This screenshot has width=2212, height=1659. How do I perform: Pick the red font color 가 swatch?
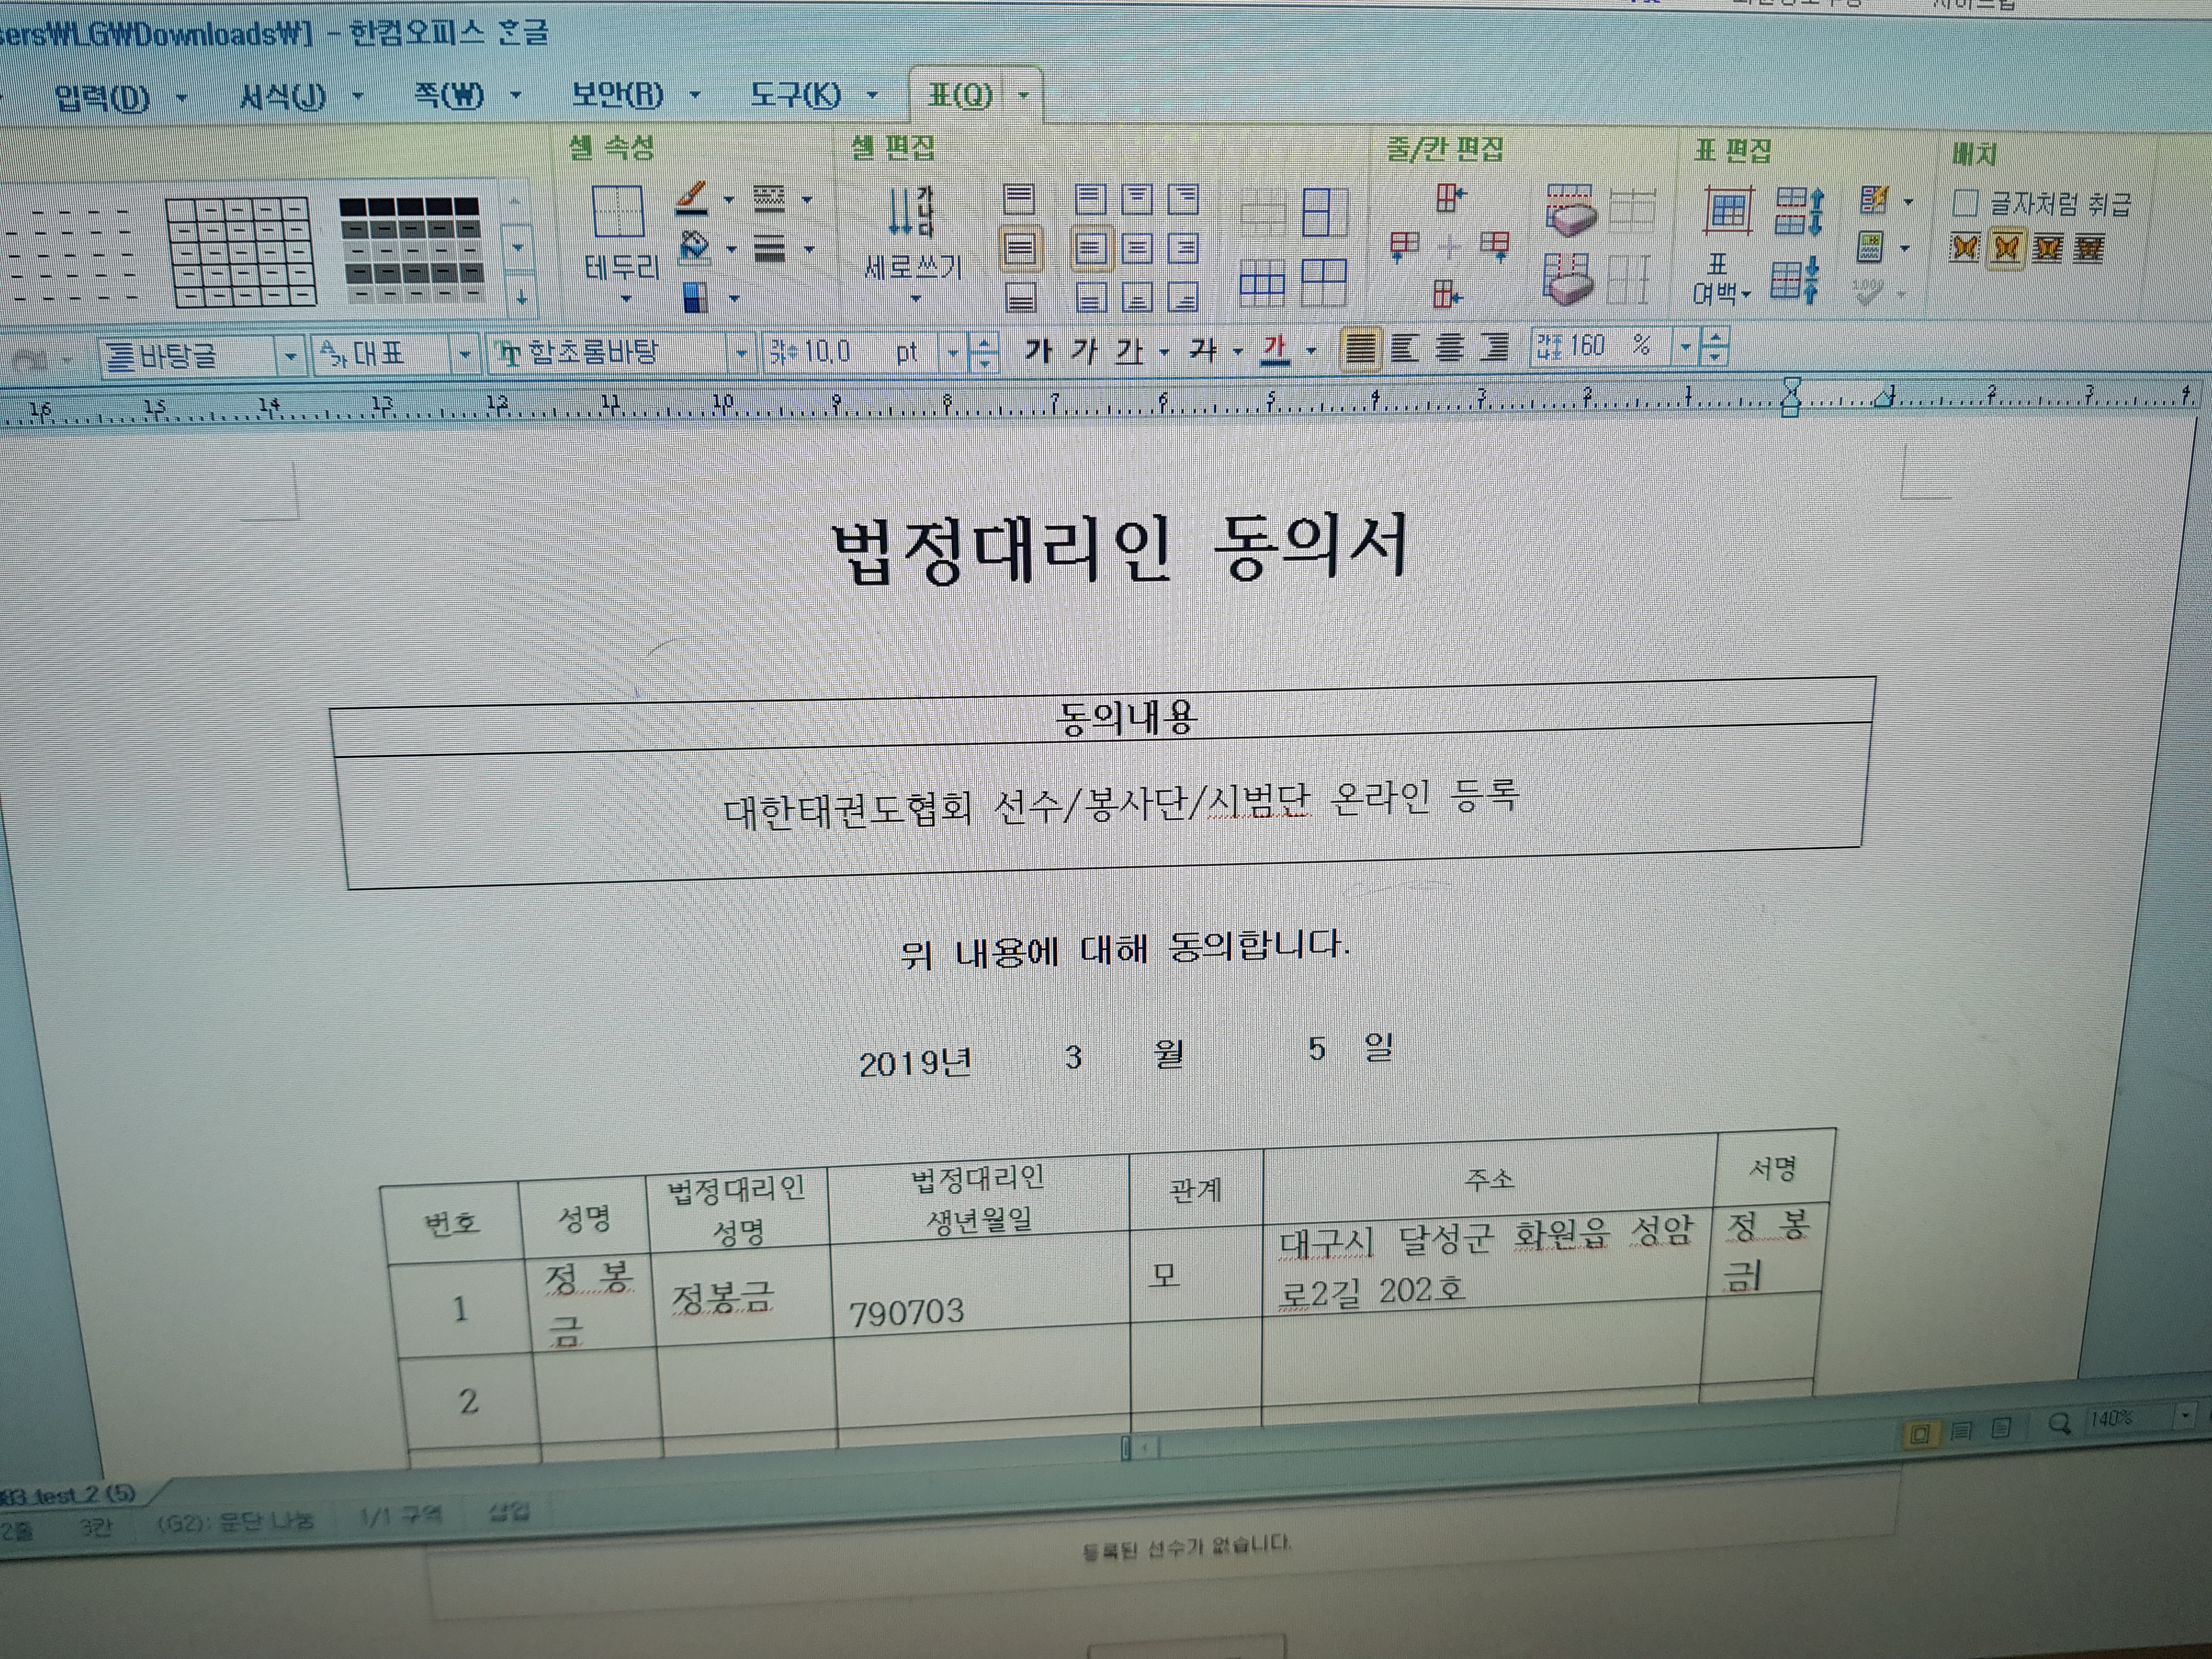pyautogui.click(x=1274, y=351)
